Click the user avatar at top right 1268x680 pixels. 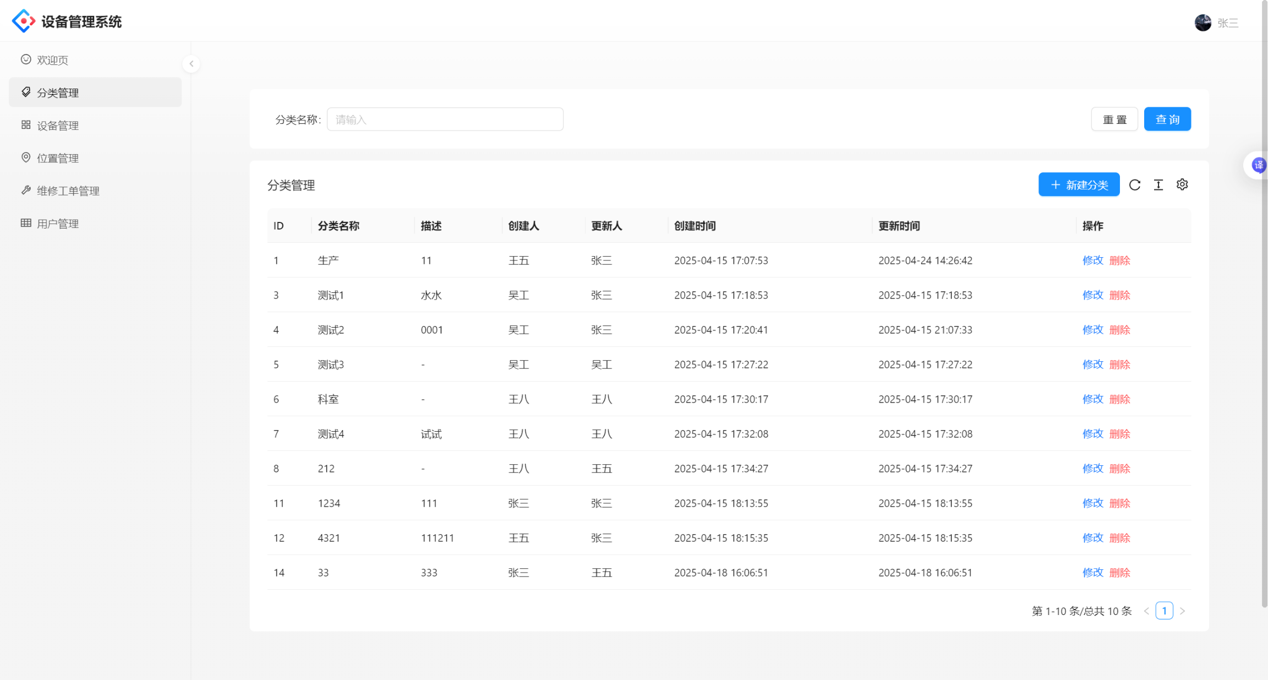(x=1203, y=23)
